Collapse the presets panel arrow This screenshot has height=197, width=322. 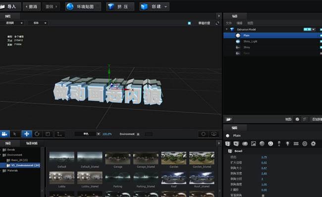pyautogui.click(x=219, y=143)
